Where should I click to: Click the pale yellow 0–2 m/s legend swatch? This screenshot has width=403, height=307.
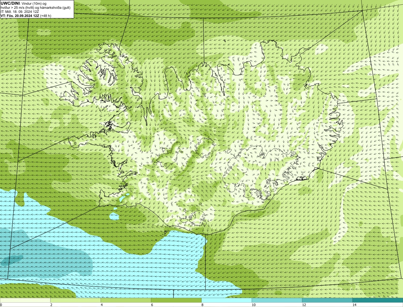point(25,300)
